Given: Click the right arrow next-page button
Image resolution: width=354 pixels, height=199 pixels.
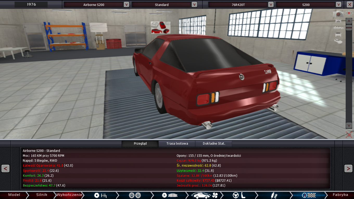Looking at the screenshot, I should [348, 168].
